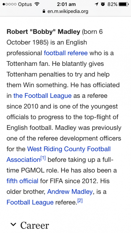Open citation reference 2
Image resolution: width=131 pixels, height=233 pixels.
[80, 201]
